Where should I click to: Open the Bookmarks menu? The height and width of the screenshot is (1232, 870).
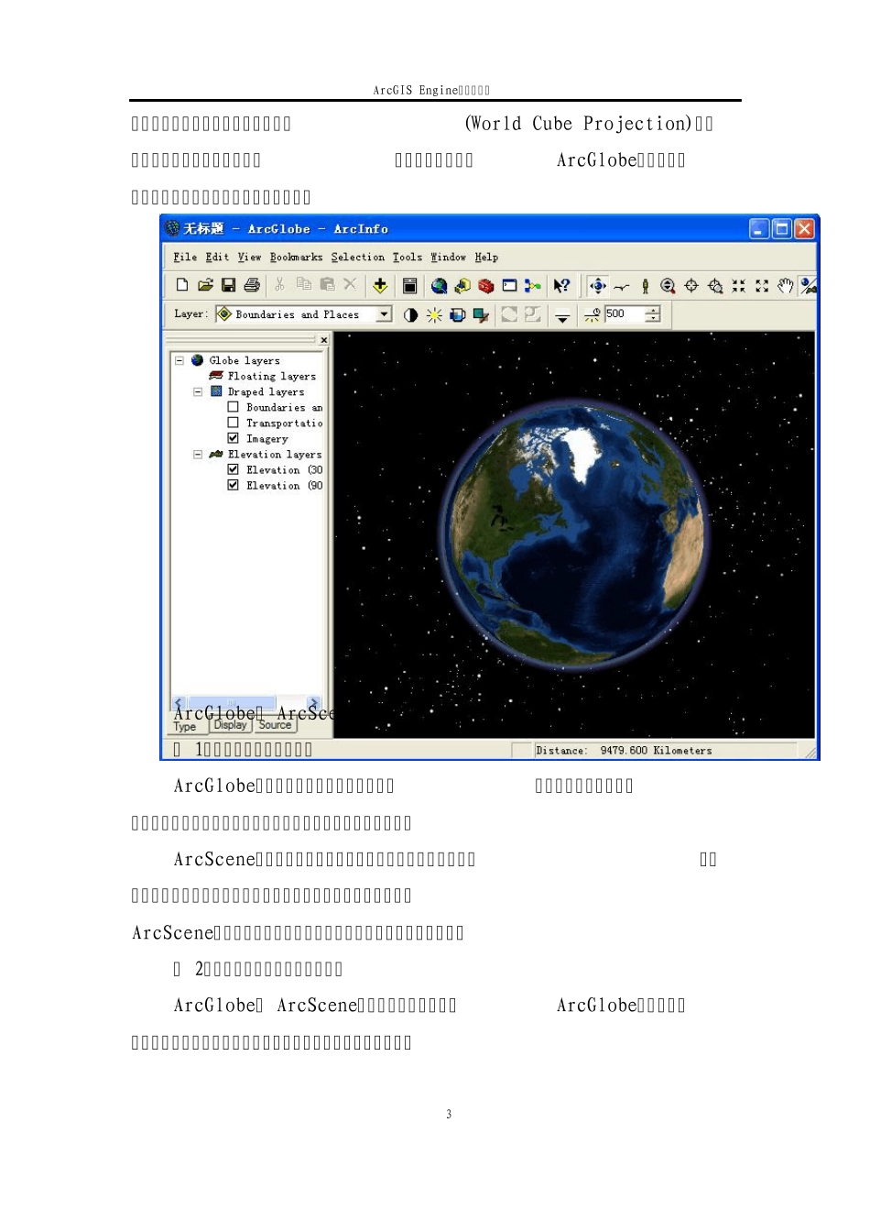point(296,258)
